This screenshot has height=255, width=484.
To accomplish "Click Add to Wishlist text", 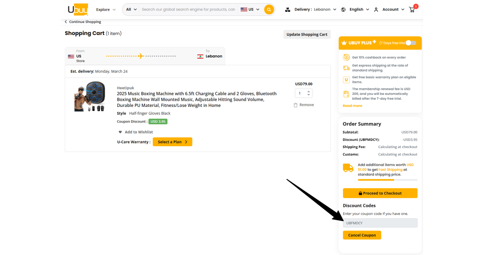I will [139, 132].
